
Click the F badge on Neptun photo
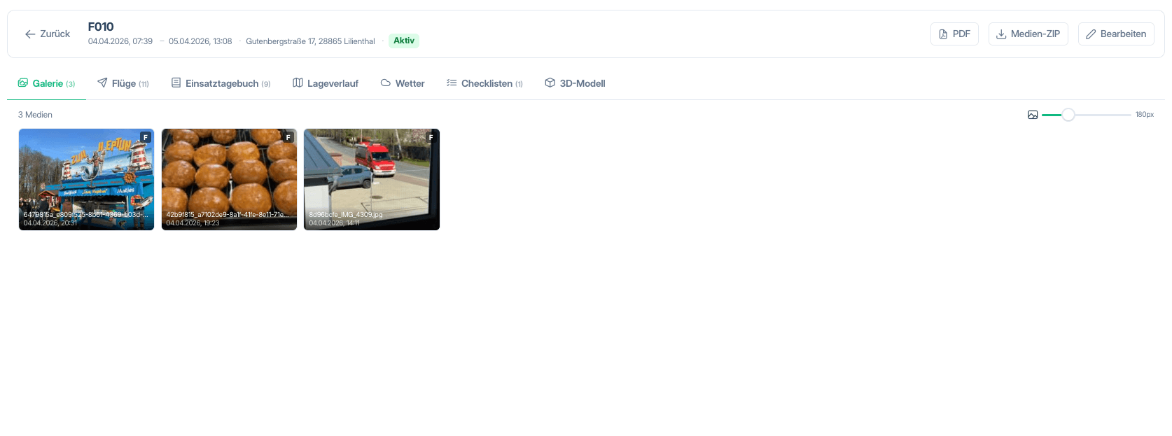pyautogui.click(x=146, y=137)
